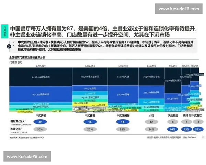The height and width of the screenshot is (165, 206).
Task: Click the blue oval showing 14
Action: point(123,122)
